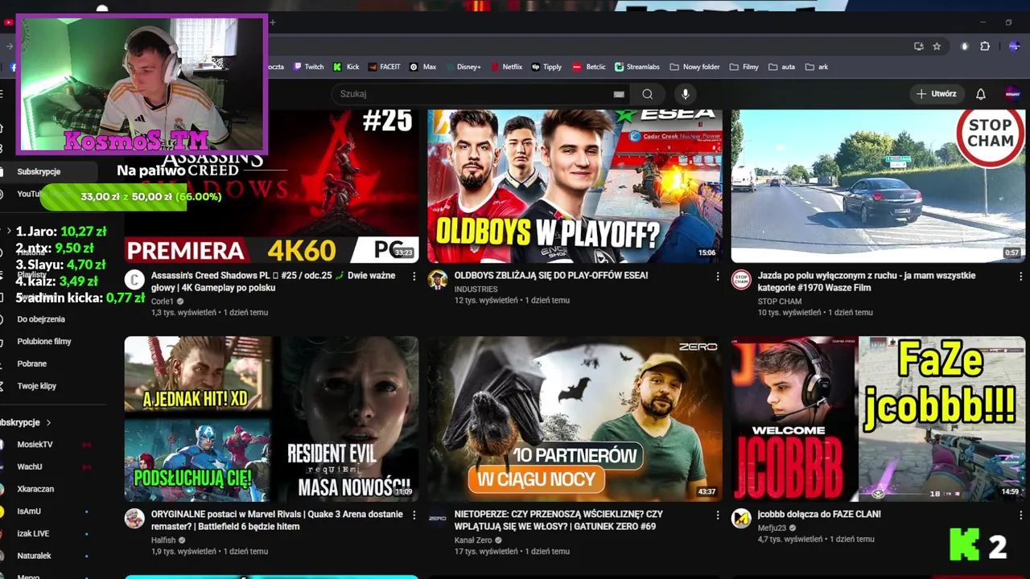Image resolution: width=1030 pixels, height=579 pixels.
Task: Expand the Nowy folder bookmarks folder
Action: pos(694,67)
